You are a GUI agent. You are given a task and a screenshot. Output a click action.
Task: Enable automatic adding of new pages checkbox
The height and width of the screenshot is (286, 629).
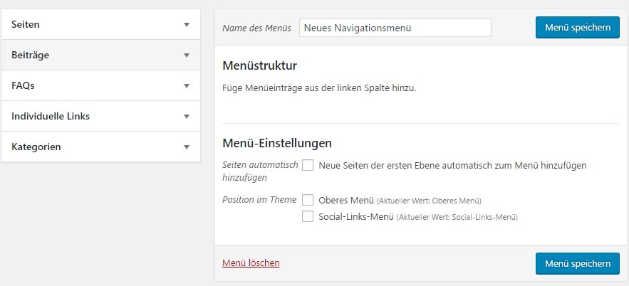coord(308,165)
